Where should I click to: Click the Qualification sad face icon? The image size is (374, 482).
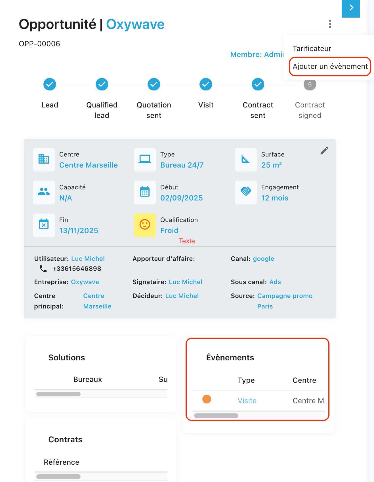coord(145,225)
